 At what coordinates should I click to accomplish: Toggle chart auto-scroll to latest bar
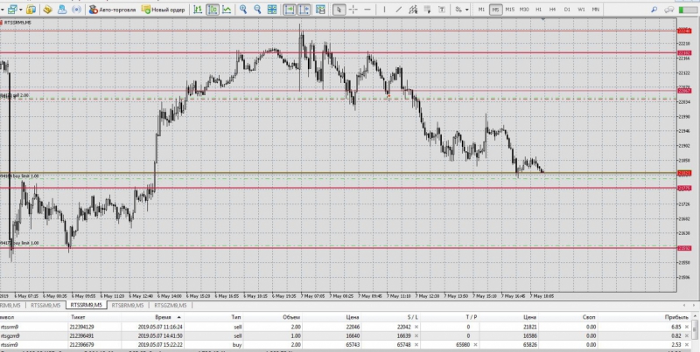(x=289, y=10)
